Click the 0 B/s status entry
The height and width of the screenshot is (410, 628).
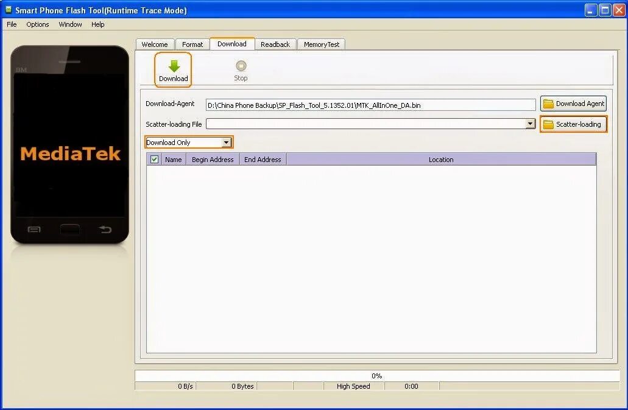(185, 386)
